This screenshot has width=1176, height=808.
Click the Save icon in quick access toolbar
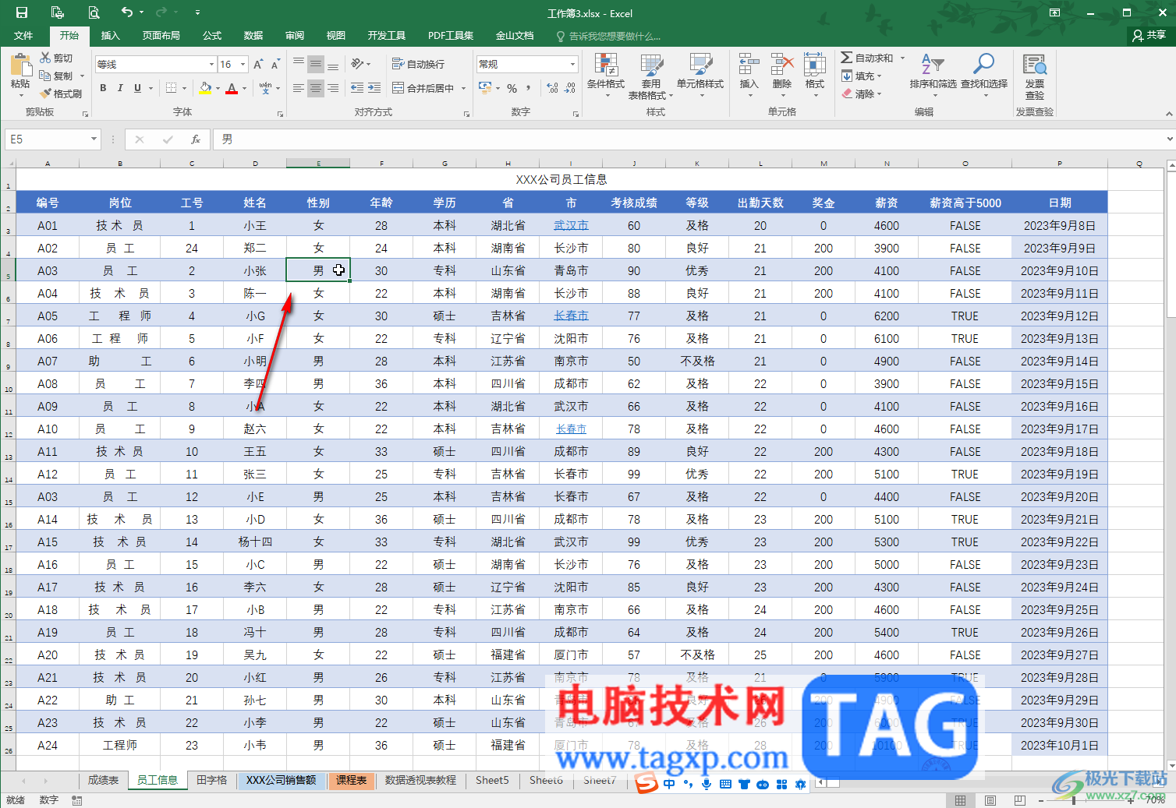[22, 12]
